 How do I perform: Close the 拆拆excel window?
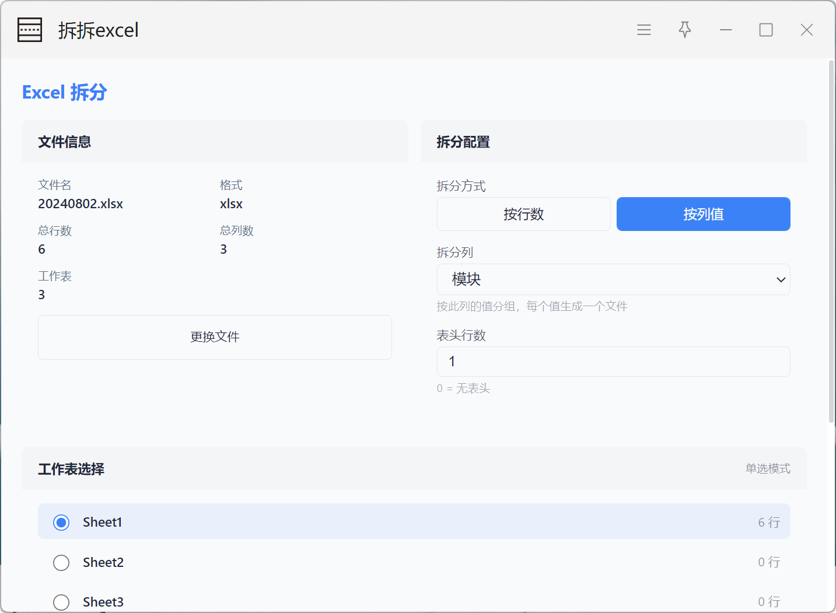807,30
